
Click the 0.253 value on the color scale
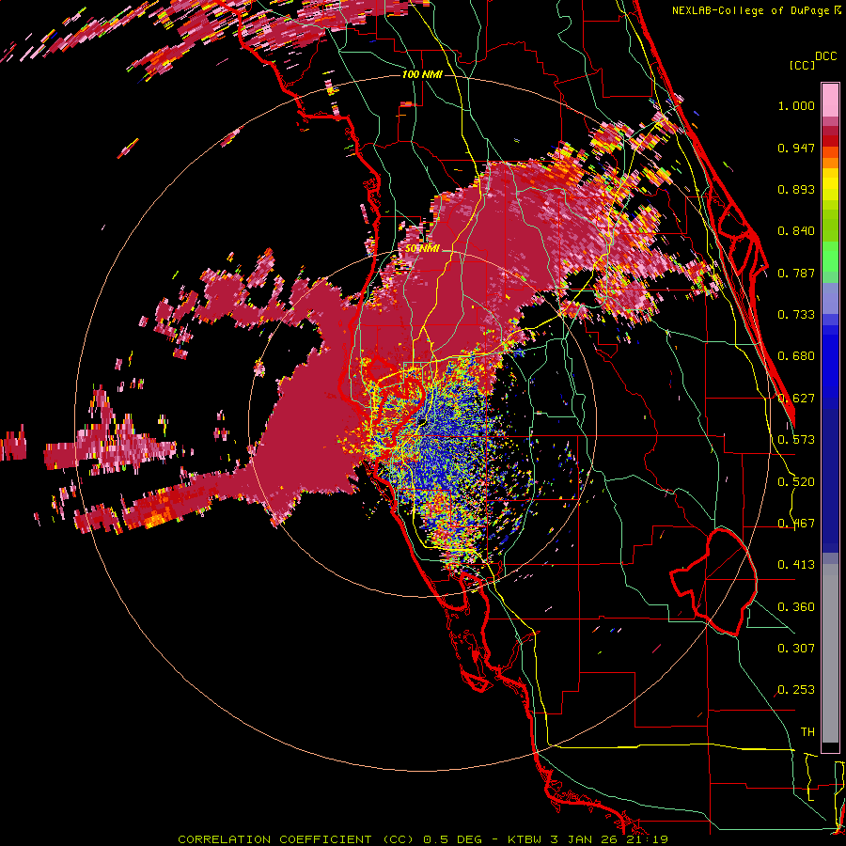click(x=796, y=690)
